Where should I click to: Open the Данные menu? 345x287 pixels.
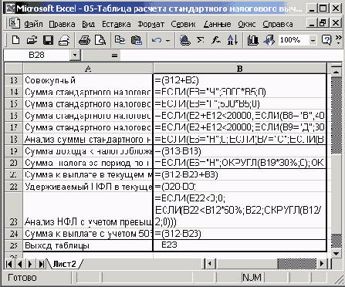[x=218, y=24]
